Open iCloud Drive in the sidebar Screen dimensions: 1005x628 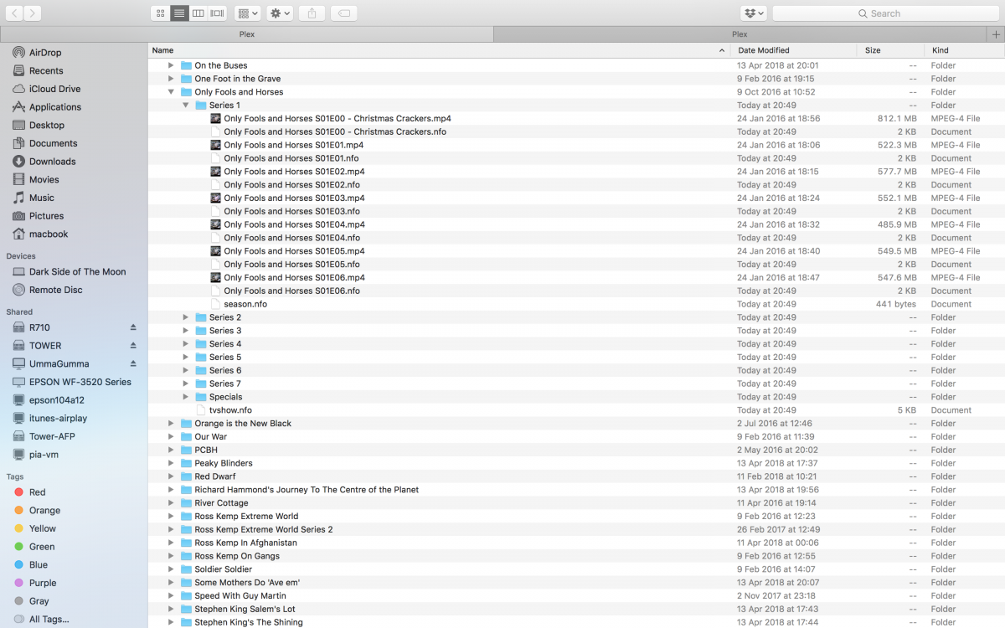[54, 89]
